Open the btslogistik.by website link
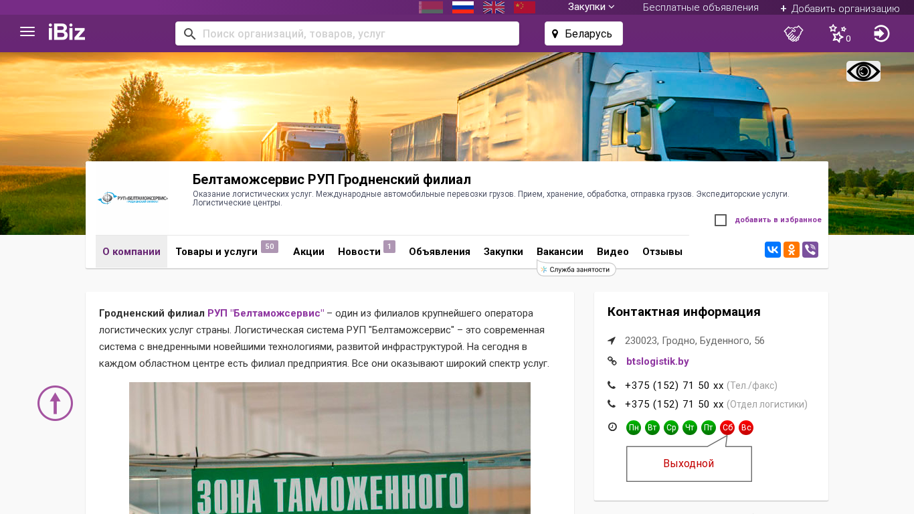 pyautogui.click(x=658, y=361)
